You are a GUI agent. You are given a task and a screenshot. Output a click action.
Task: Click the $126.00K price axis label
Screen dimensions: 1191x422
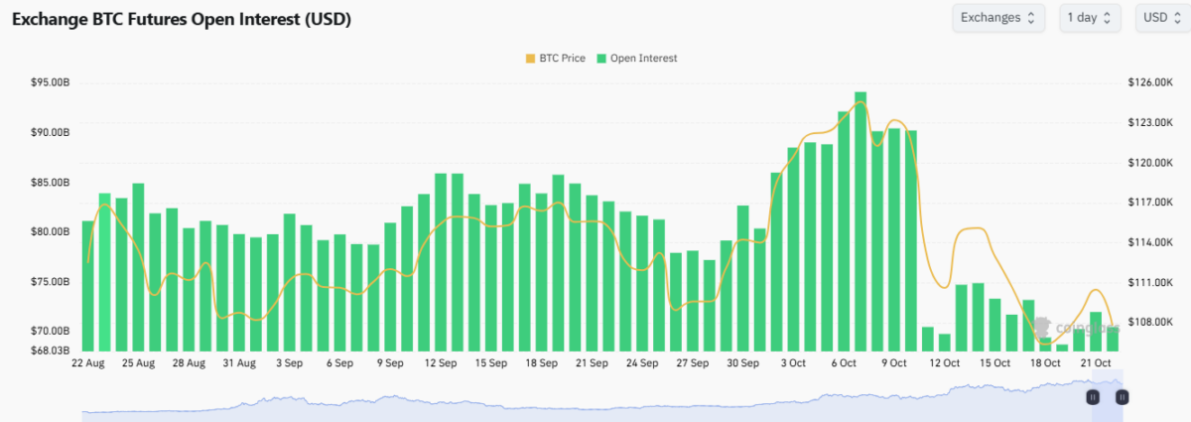1149,82
